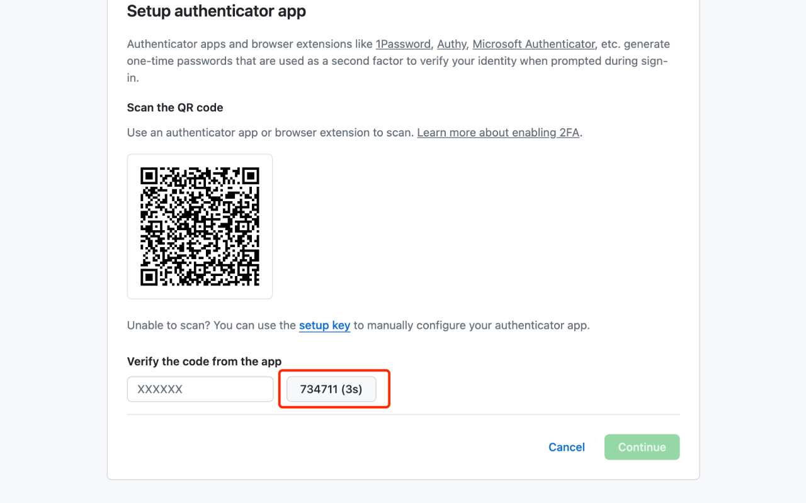Open the 1Password link

[403, 44]
